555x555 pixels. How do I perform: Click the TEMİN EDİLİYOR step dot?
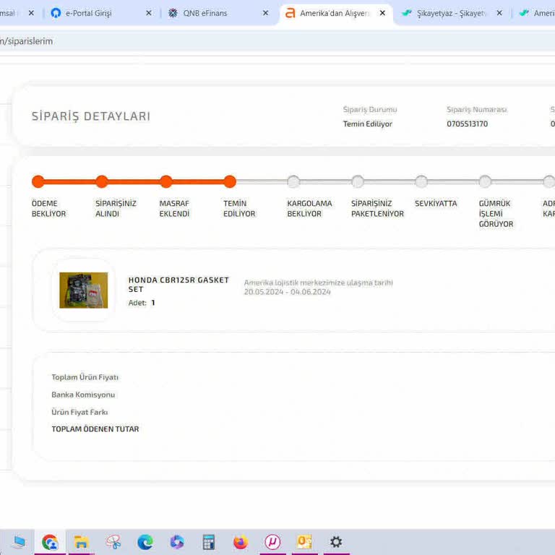click(230, 181)
